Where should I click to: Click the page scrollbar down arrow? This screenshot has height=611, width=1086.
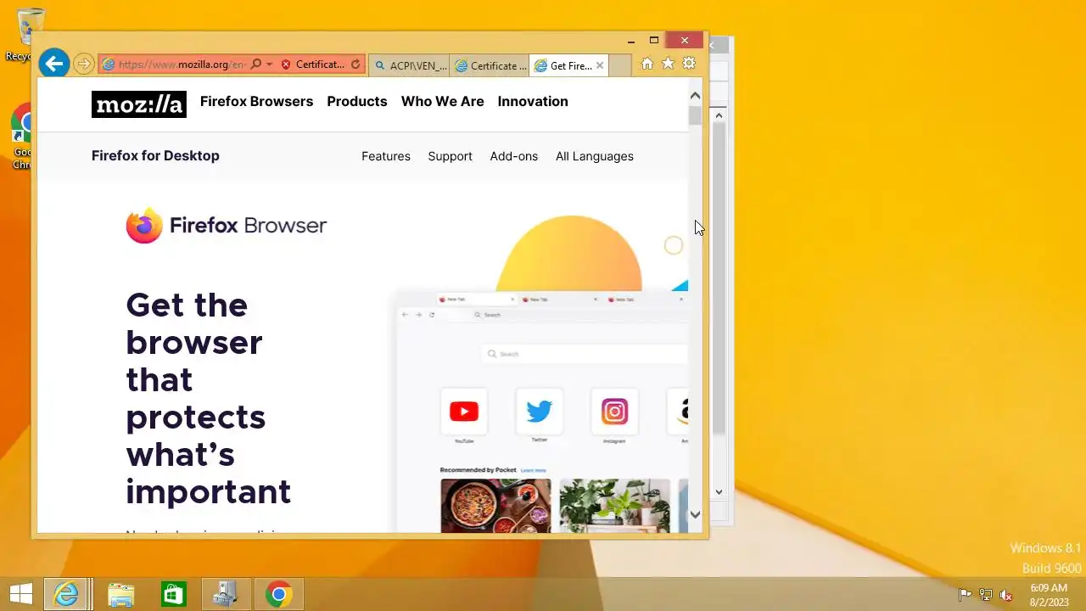point(695,513)
